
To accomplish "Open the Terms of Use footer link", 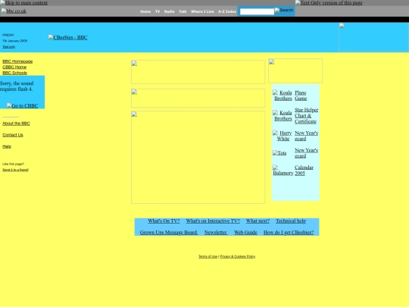I will [208, 256].
